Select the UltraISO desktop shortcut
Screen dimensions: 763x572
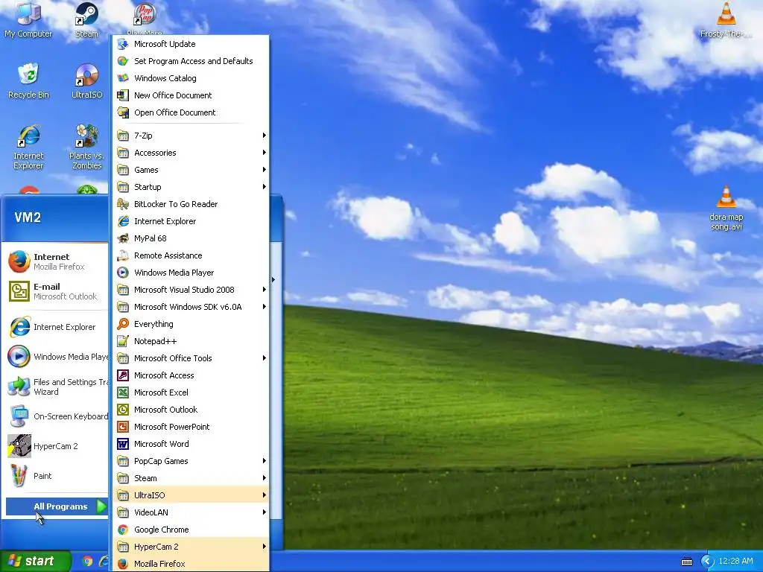click(86, 80)
